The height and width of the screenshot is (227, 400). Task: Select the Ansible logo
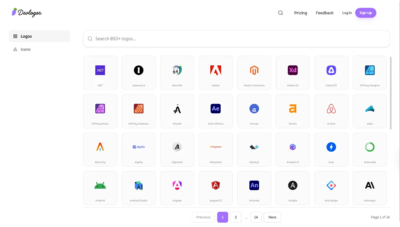point(293,188)
